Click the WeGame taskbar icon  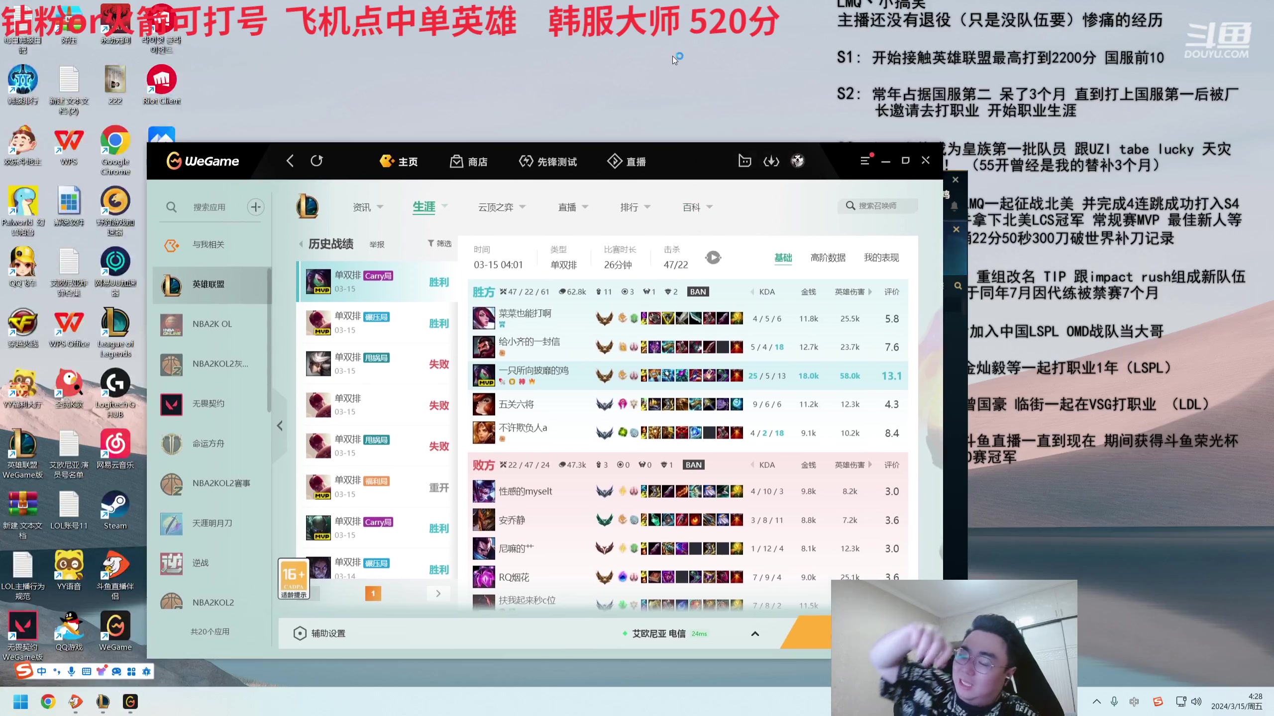click(x=130, y=702)
